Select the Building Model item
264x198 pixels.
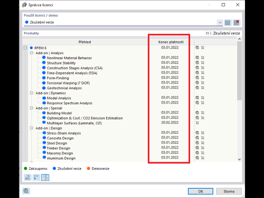click(59, 113)
